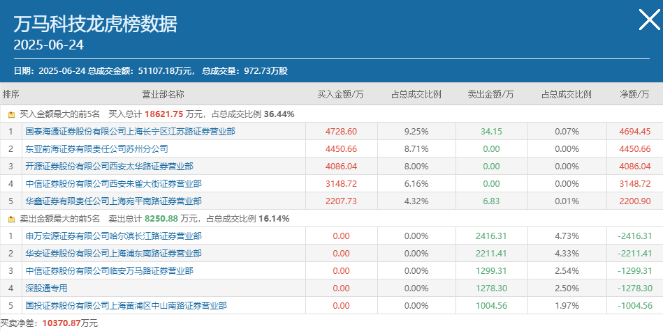Open 中信证券西安朱雀大街证券营业部 link
This screenshot has width=663, height=331.
coord(113,184)
